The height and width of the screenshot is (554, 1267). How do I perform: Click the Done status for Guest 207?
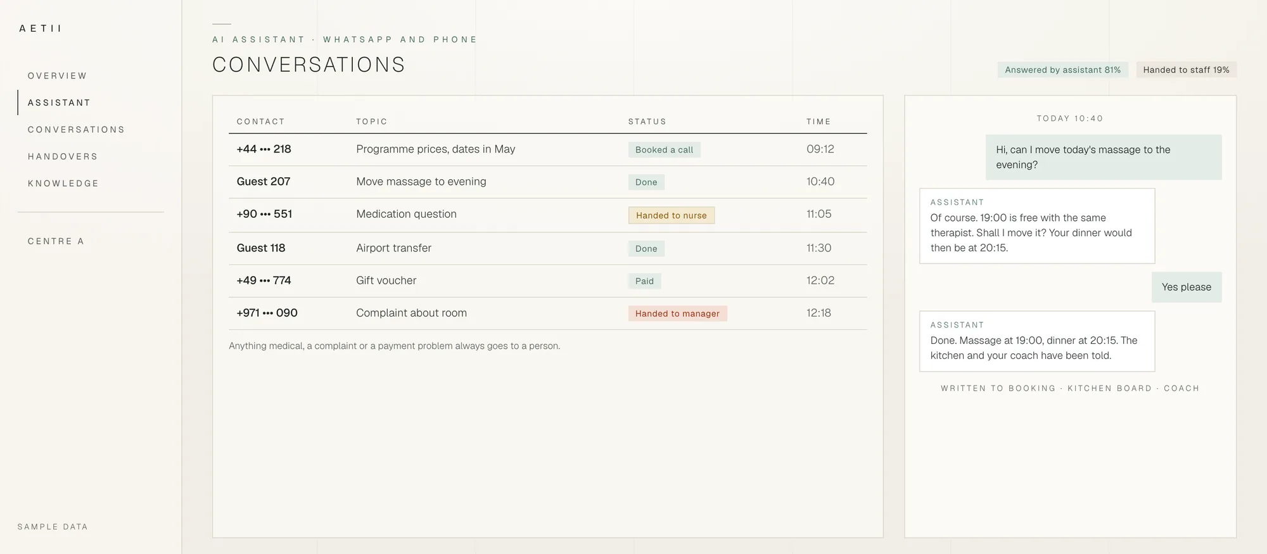tap(646, 182)
